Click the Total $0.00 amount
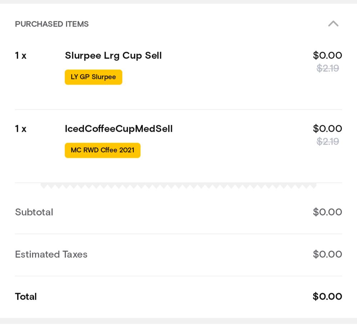 (x=327, y=296)
